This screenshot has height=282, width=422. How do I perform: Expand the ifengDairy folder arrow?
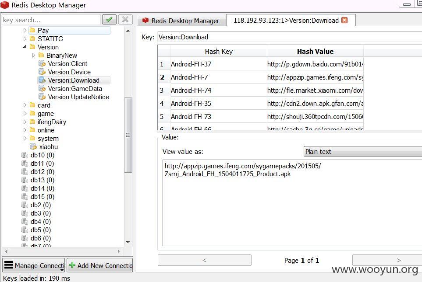pos(25,122)
